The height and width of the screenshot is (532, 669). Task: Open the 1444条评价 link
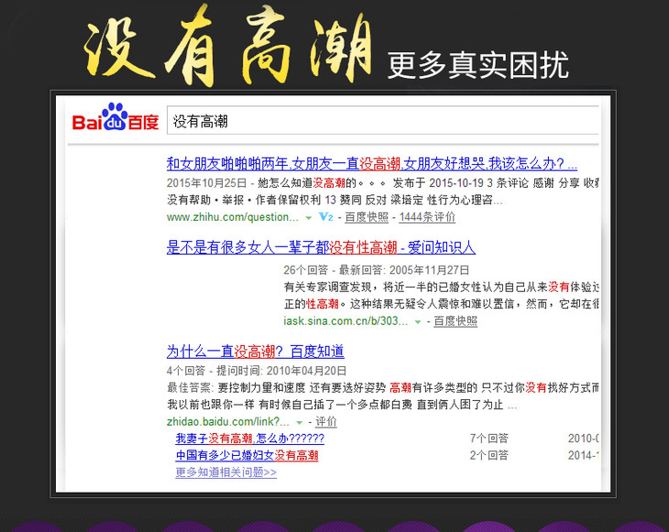click(x=427, y=217)
